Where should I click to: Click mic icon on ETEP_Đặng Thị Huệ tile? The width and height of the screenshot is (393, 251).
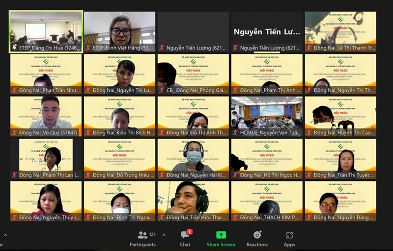point(14,48)
